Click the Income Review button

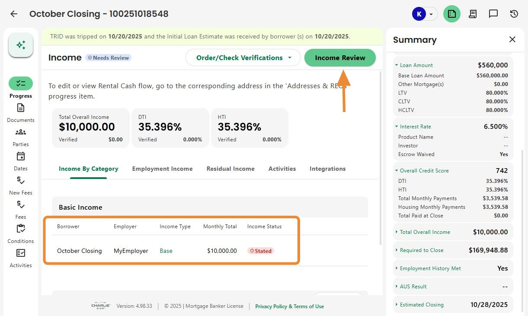click(340, 57)
